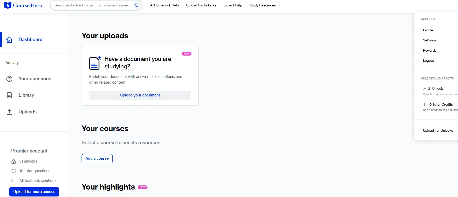Image resolution: width=458 pixels, height=197 pixels.
Task: Open Profile in account menu
Action: pyautogui.click(x=428, y=30)
